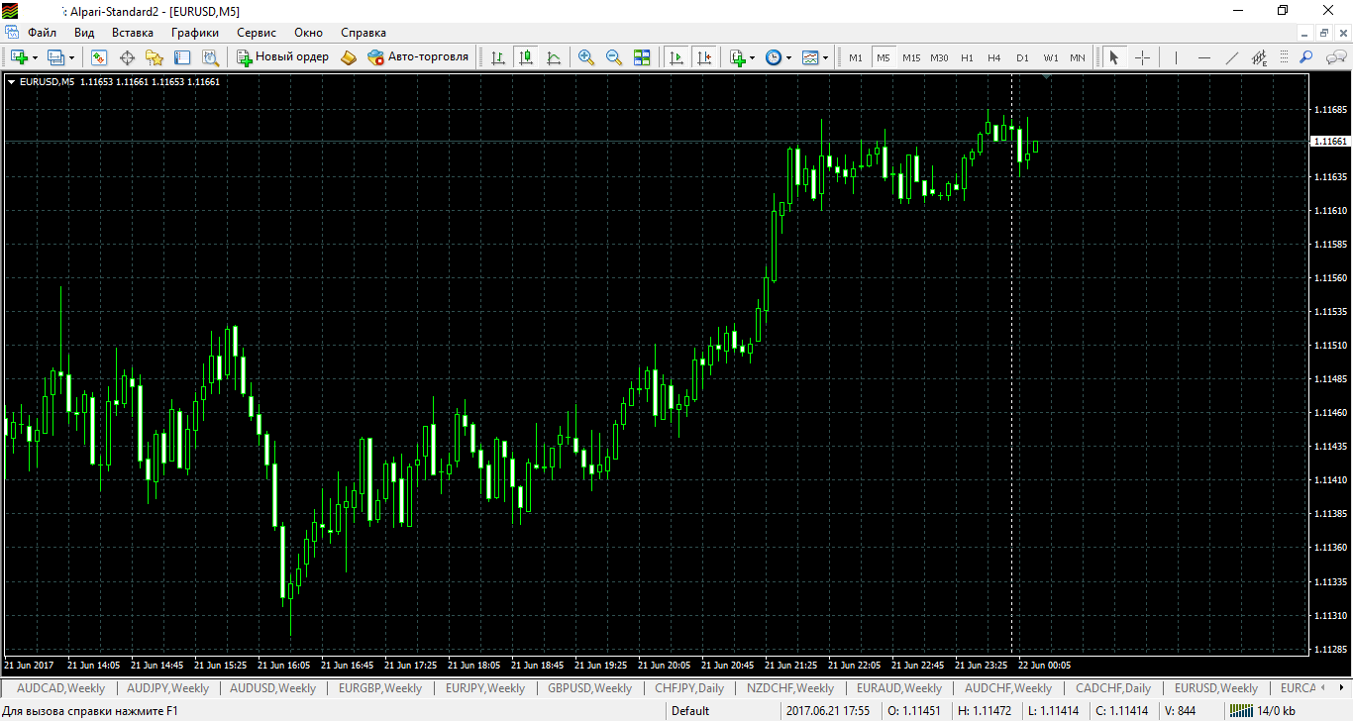Click the New Chart icon

19,57
